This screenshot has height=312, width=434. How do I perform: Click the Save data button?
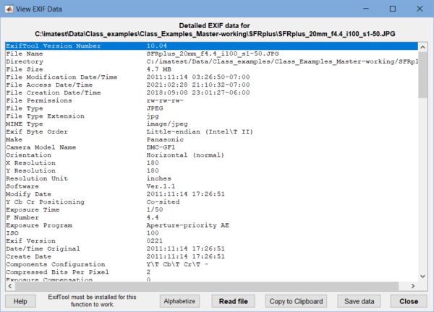click(x=359, y=300)
